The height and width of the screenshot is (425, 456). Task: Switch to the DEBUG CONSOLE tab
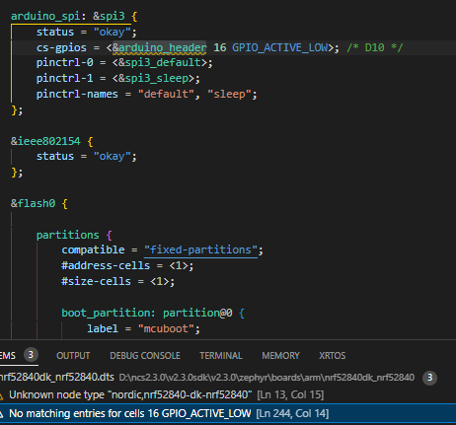tap(145, 356)
